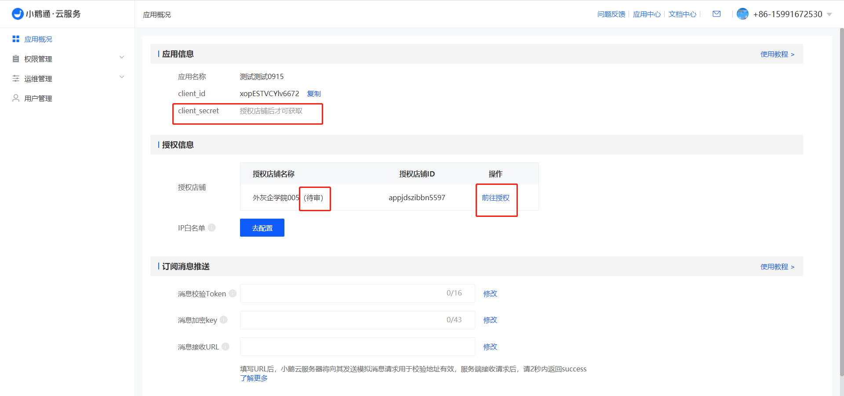Click 修改 next to 消息接收URL
Viewport: 844px width, 396px height.
click(490, 347)
